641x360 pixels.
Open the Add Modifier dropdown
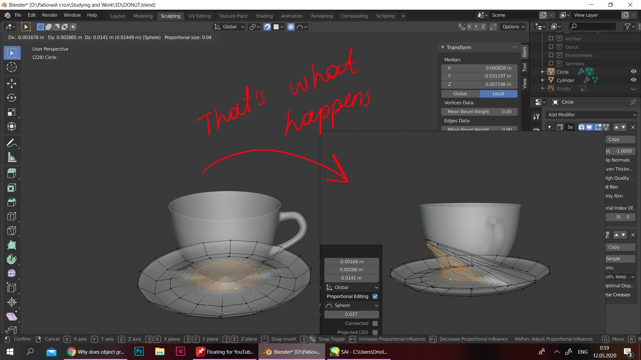point(591,115)
